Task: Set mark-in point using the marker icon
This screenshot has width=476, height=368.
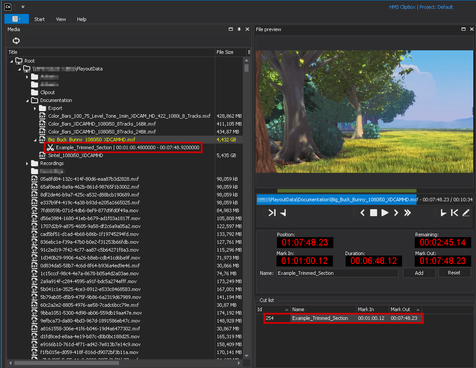Action: pyautogui.click(x=443, y=213)
